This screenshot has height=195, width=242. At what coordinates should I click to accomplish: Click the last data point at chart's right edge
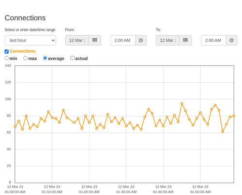234,116
